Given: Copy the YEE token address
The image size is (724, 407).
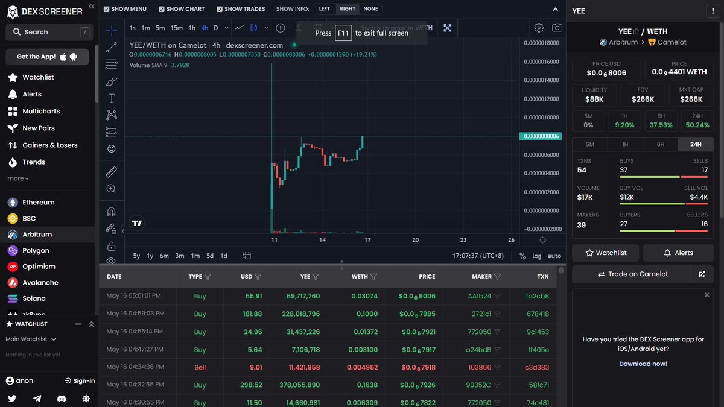Looking at the screenshot, I should pyautogui.click(x=637, y=31).
